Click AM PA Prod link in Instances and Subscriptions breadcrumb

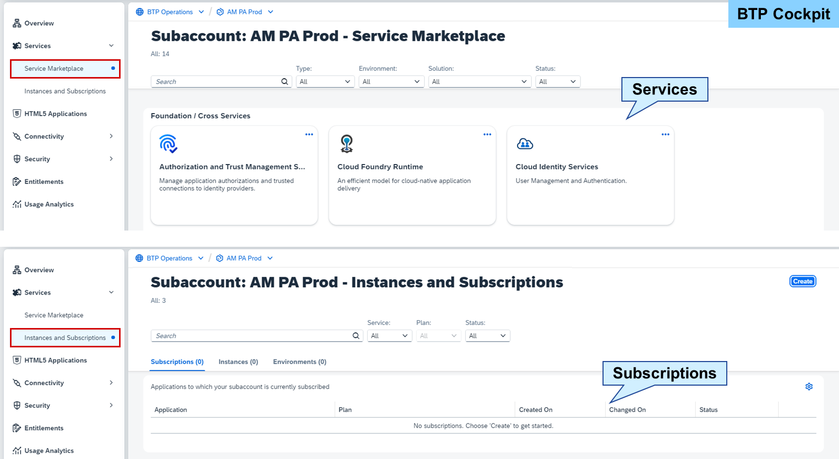[x=244, y=258]
